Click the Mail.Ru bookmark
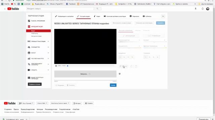 click(5, 4)
